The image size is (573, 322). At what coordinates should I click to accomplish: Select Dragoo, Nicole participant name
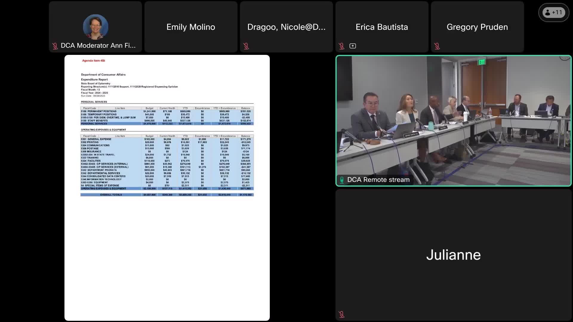(286, 27)
